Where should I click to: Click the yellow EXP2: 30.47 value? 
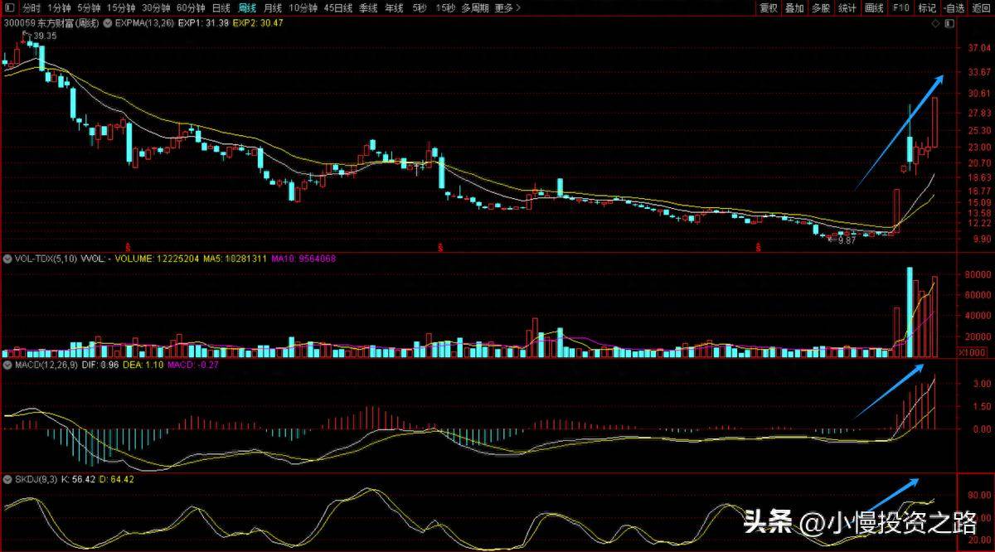[x=258, y=23]
